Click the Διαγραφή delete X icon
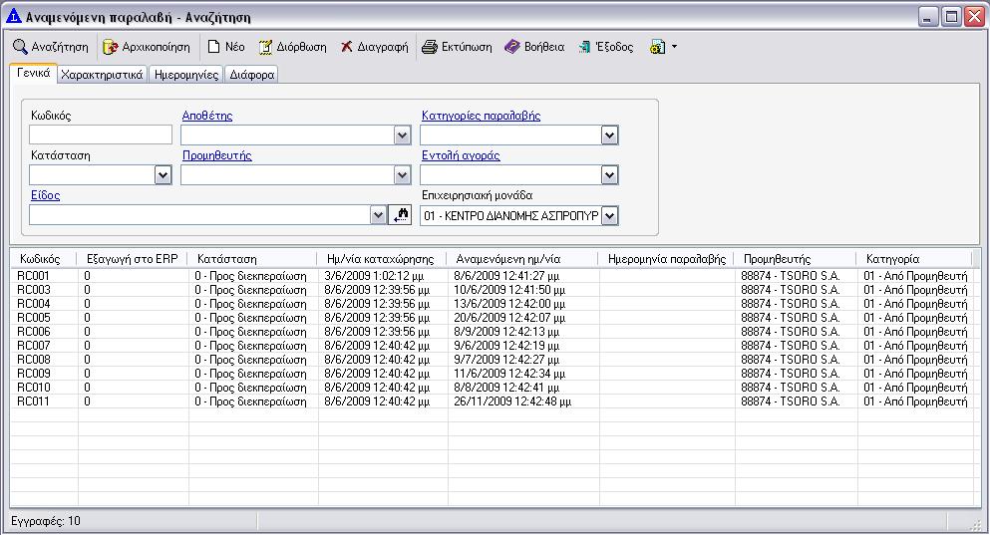990x535 pixels. (x=347, y=47)
